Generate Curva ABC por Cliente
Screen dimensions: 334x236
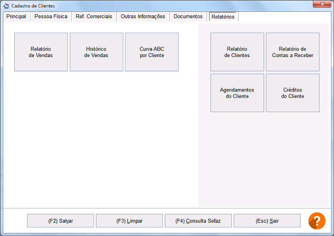coord(152,52)
